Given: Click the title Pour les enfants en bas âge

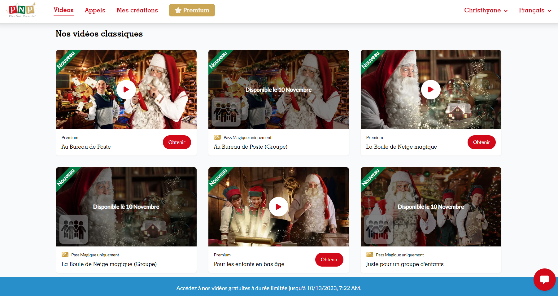Looking at the screenshot, I should (249, 264).
